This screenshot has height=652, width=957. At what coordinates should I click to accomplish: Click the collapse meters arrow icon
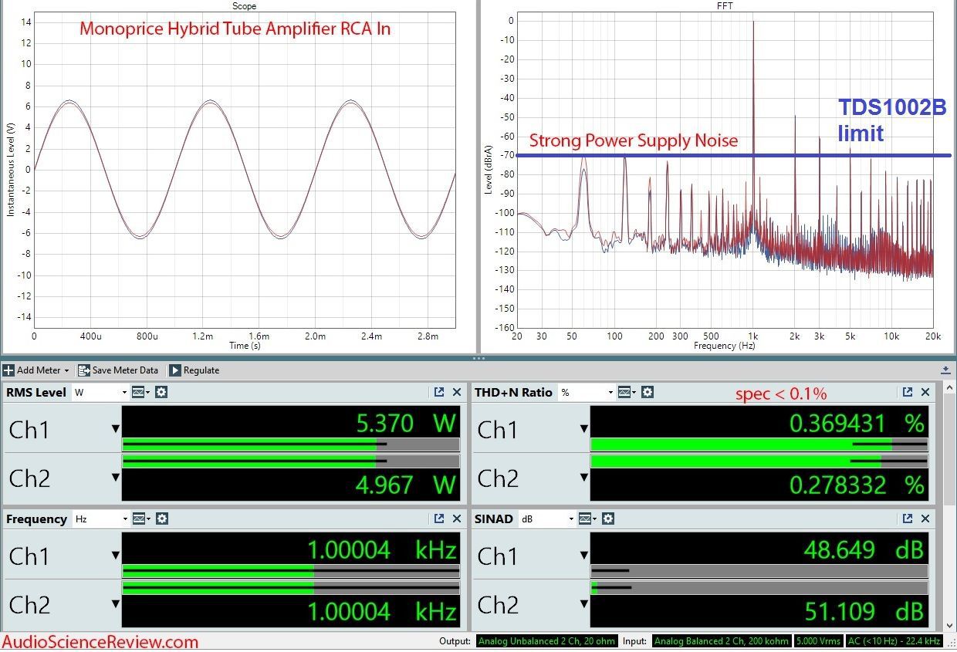pos(946,370)
